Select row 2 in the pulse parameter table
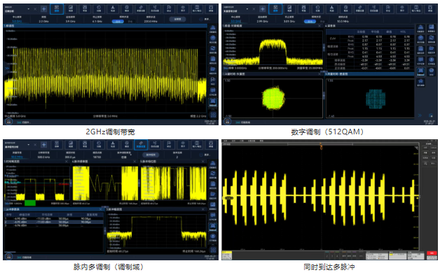Image resolution: width=440 pixels, height=275 pixels. click(x=53, y=222)
